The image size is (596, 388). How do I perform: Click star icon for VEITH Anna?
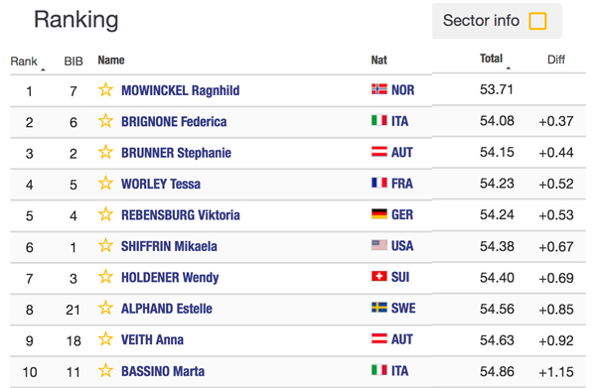coord(105,339)
